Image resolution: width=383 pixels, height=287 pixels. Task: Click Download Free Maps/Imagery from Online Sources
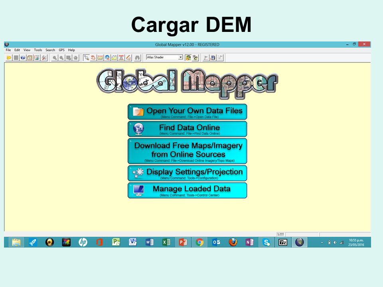[x=188, y=151]
